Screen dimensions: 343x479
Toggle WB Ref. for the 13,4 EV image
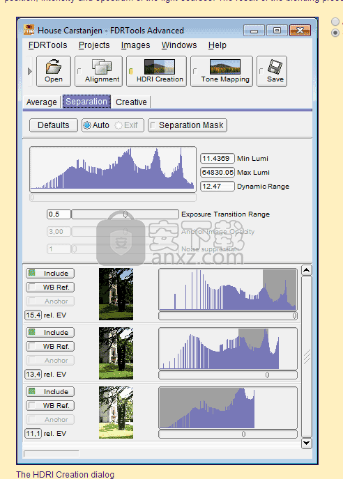click(50, 347)
